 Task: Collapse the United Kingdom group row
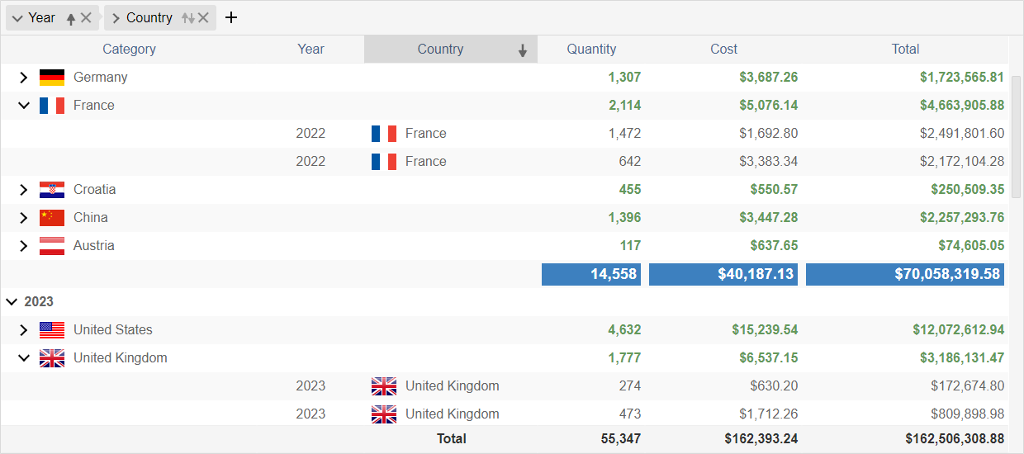(x=24, y=358)
